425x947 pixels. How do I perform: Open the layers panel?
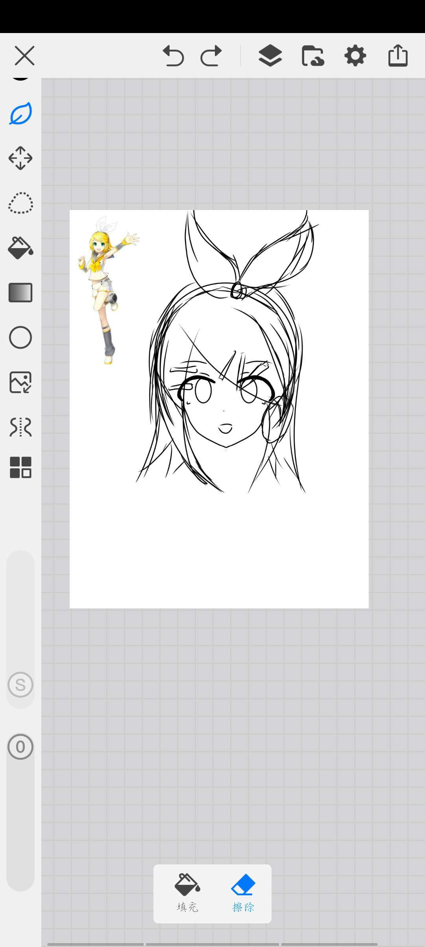(270, 56)
